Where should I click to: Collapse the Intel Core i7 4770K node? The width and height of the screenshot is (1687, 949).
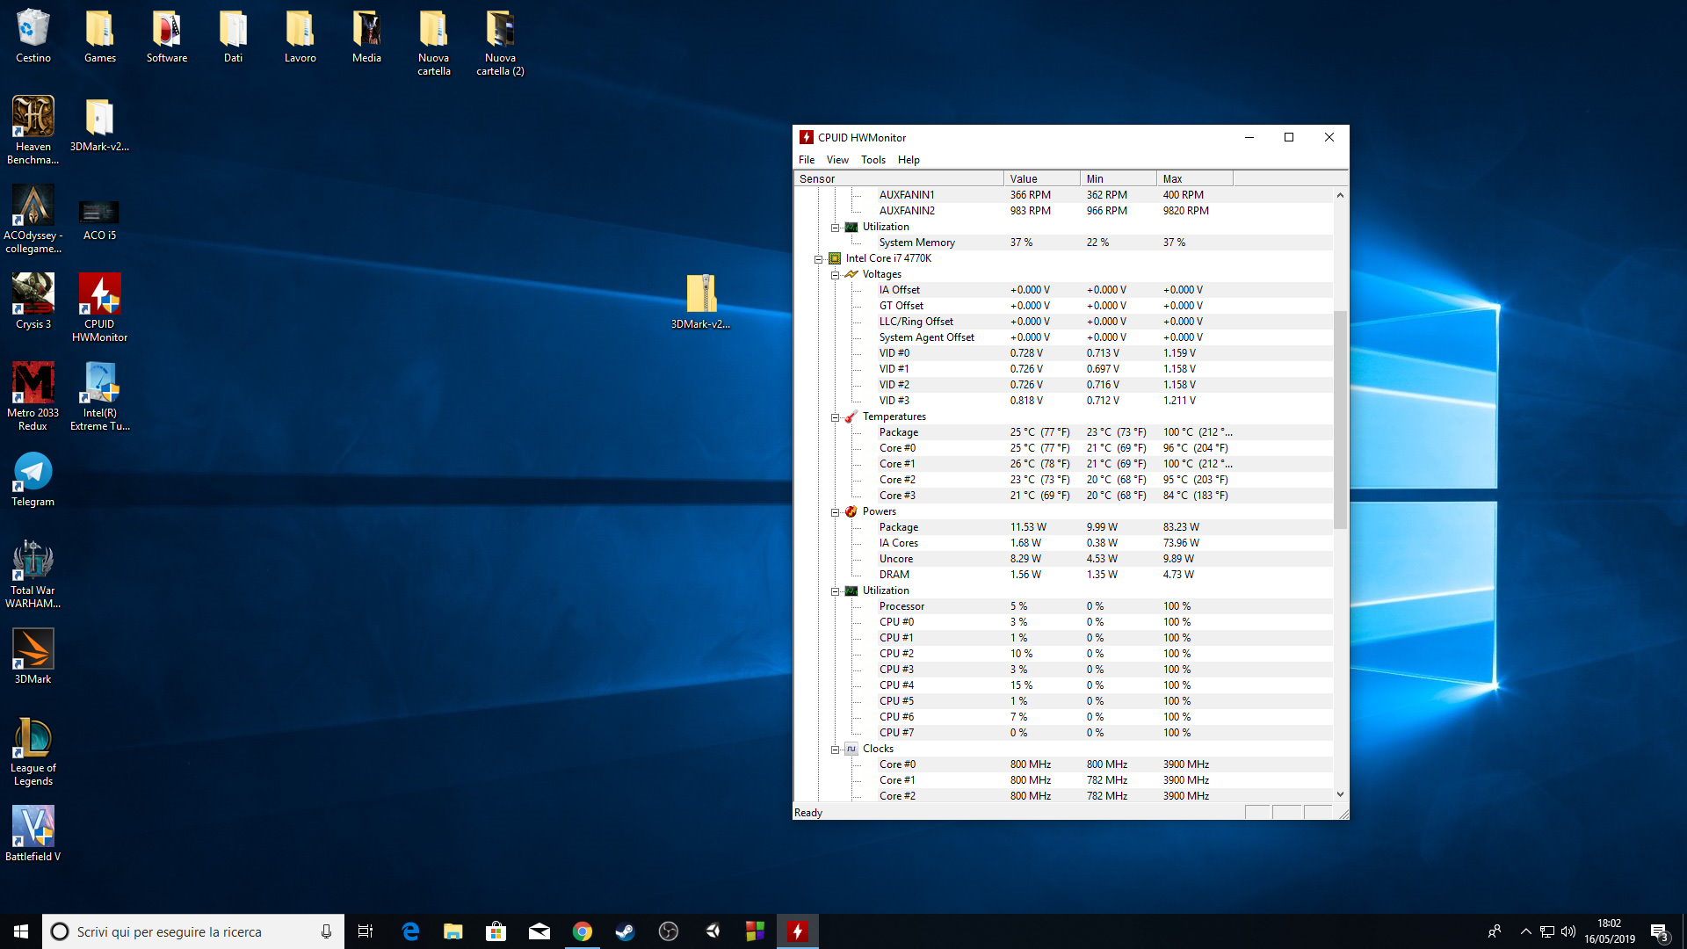click(x=818, y=259)
